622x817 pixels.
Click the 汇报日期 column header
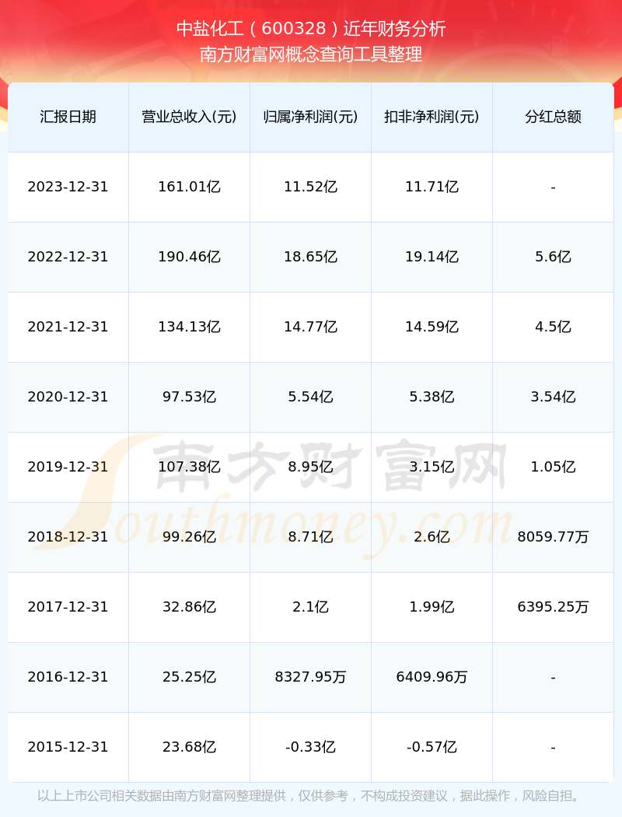click(x=68, y=117)
